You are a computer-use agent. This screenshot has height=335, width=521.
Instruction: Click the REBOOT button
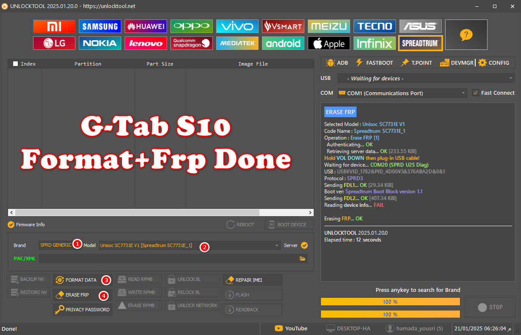(241, 225)
